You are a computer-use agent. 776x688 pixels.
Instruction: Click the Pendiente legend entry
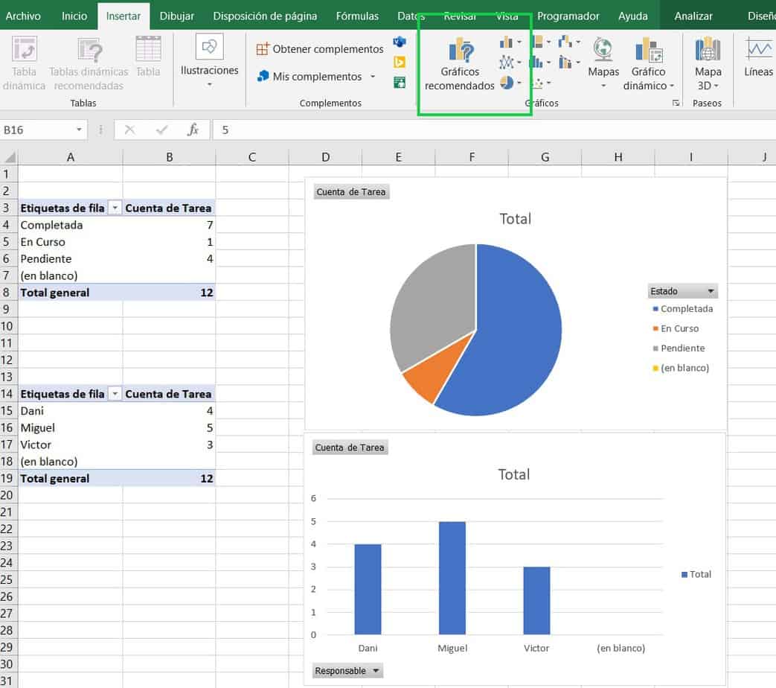679,348
